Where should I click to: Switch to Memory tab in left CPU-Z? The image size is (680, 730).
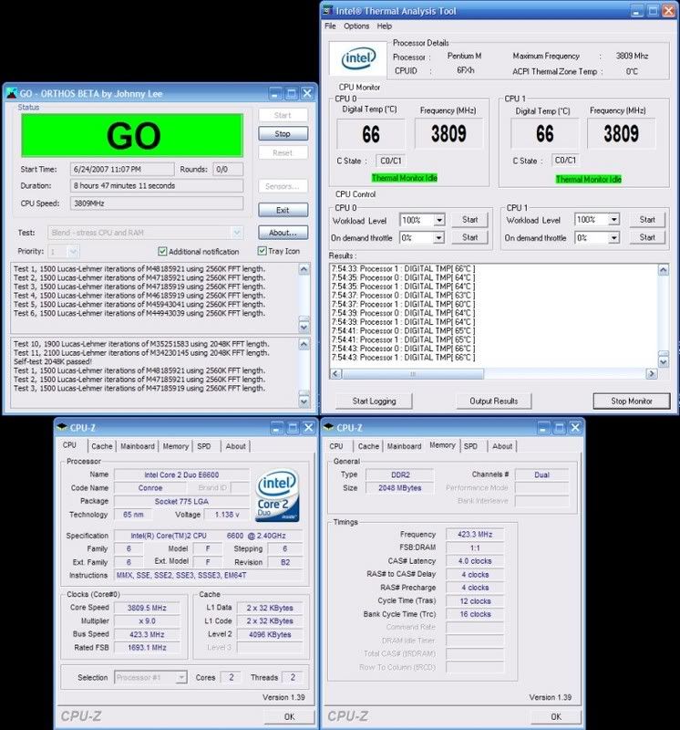(175, 446)
